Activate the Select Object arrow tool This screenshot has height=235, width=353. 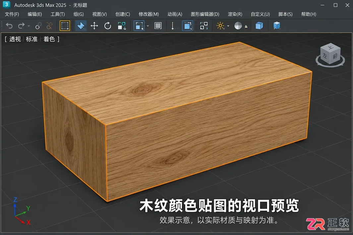tap(81, 25)
